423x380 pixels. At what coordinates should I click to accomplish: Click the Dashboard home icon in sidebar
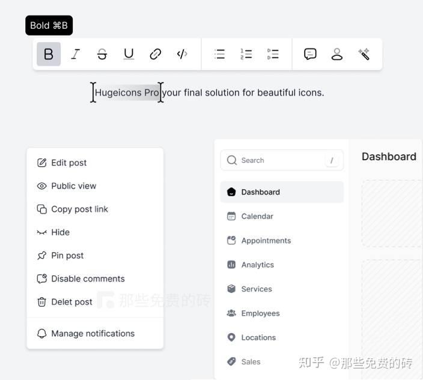[231, 192]
